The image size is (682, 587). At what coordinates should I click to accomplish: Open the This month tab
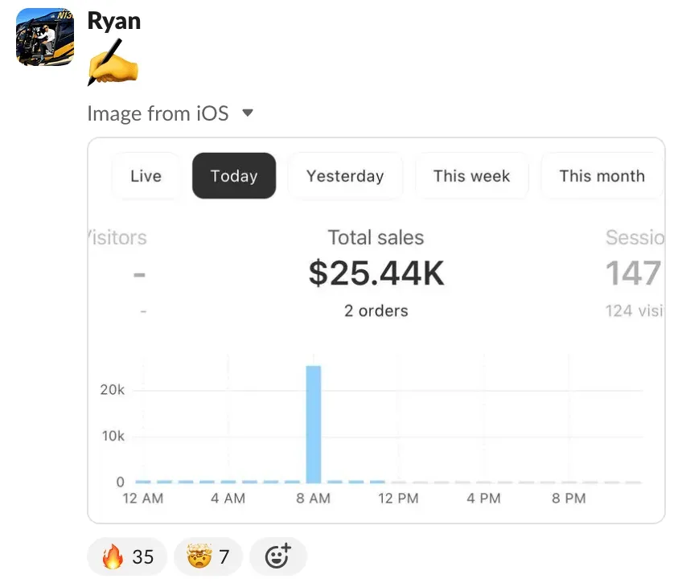602,175
